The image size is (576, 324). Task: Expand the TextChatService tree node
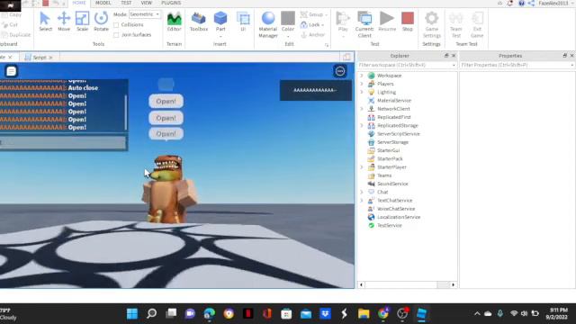click(362, 201)
